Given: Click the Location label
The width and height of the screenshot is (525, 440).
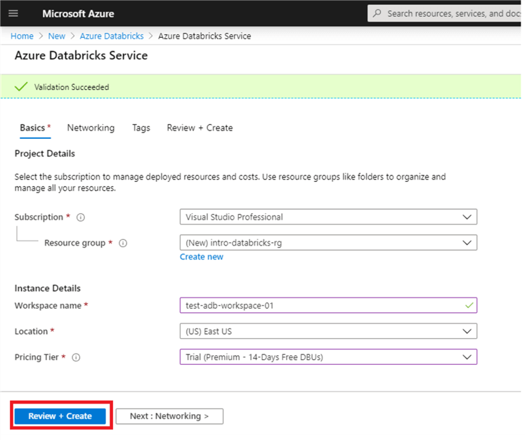Looking at the screenshot, I should pyautogui.click(x=31, y=332).
